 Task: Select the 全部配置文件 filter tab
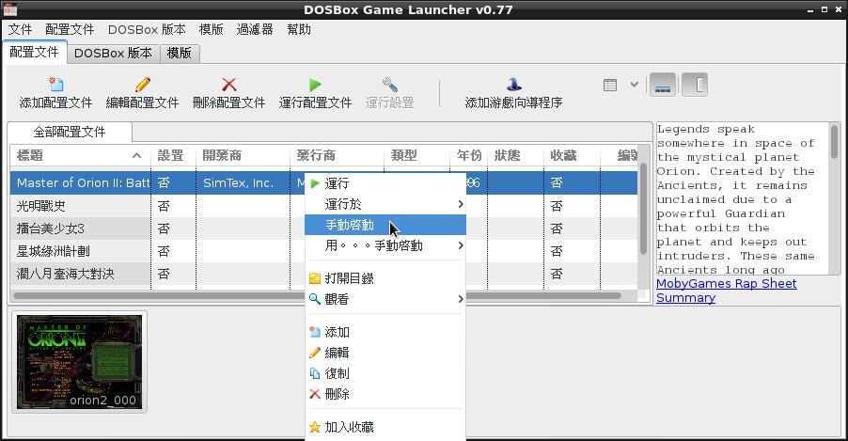click(70, 132)
